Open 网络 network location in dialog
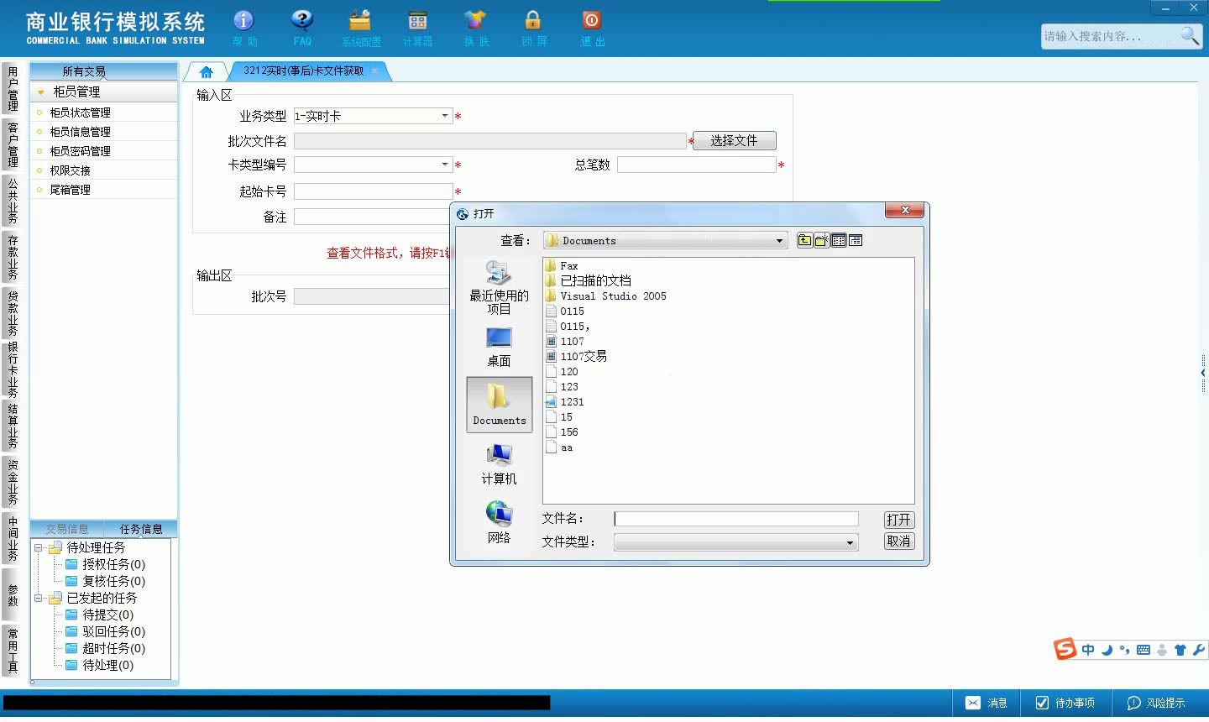 click(499, 522)
